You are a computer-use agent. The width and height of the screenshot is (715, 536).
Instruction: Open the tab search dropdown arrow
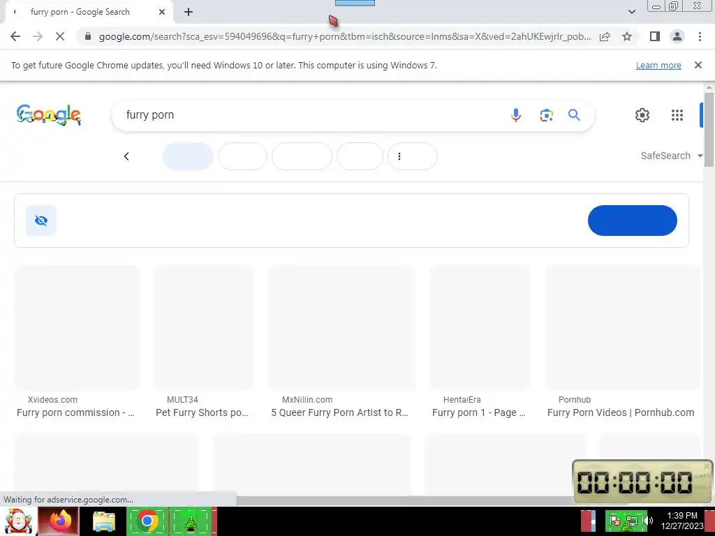(631, 12)
